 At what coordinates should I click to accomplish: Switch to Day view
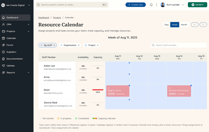[x=167, y=25]
